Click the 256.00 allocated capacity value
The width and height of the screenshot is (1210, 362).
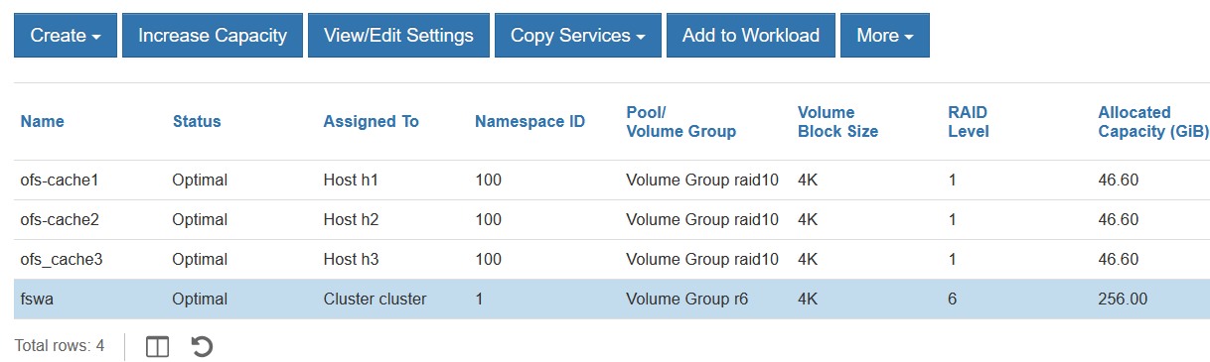pos(1123,299)
